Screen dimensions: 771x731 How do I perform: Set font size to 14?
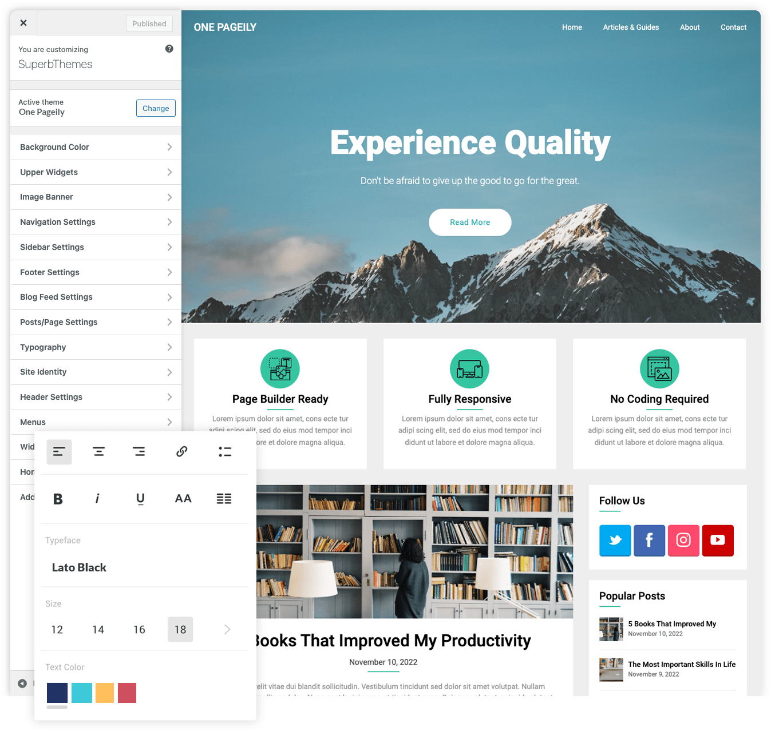click(98, 630)
